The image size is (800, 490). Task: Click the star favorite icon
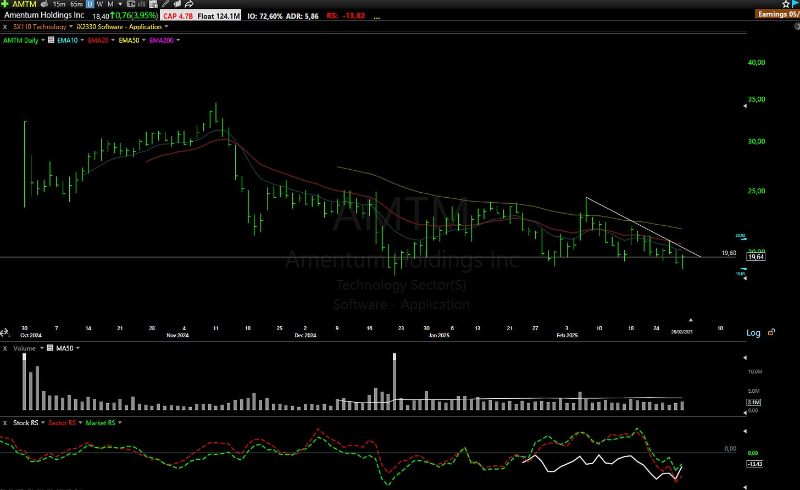(x=786, y=4)
